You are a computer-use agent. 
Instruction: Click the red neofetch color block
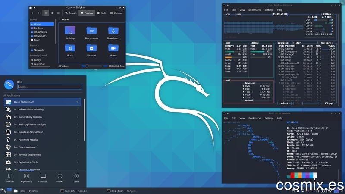pos(292,175)
